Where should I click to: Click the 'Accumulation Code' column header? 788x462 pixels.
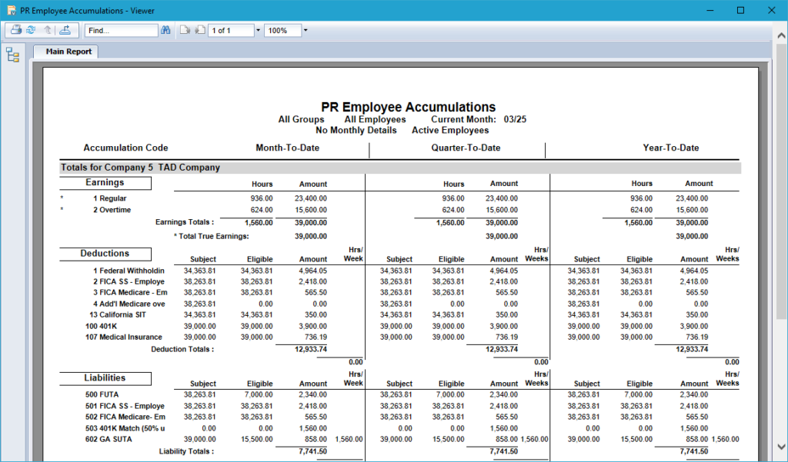[x=125, y=148]
